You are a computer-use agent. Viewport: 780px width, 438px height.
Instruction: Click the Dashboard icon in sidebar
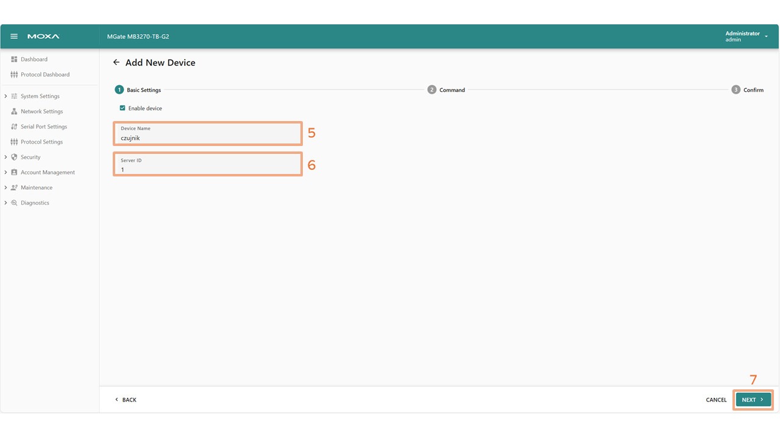[14, 59]
